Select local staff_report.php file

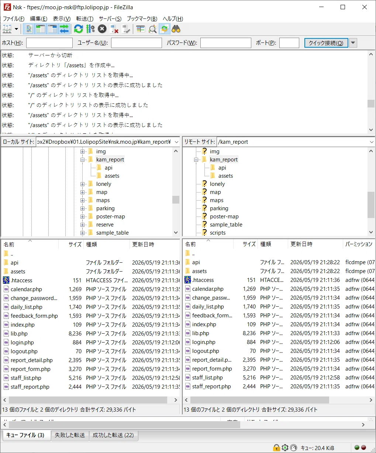30,387
